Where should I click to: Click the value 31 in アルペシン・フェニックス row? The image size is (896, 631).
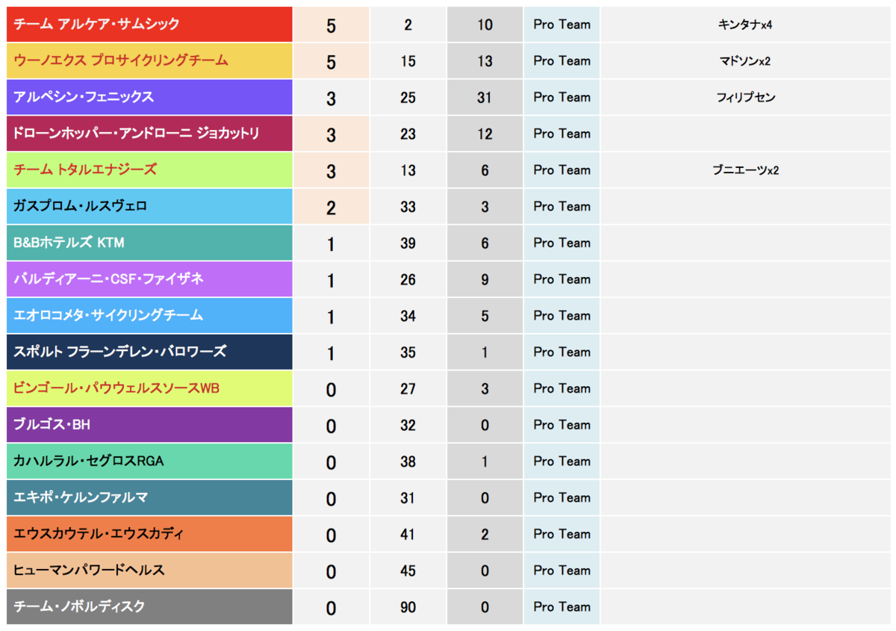pos(485,98)
